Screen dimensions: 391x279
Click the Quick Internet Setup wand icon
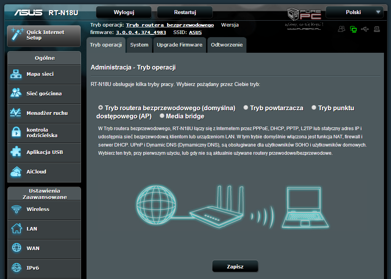coord(17,34)
